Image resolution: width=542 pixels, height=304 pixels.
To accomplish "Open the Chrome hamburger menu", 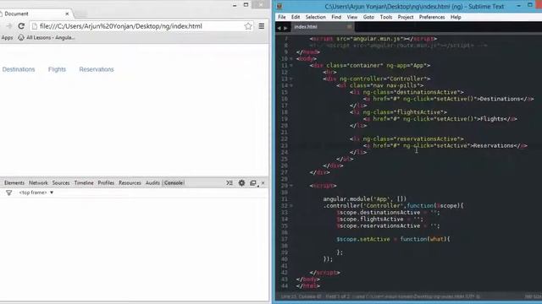I will point(262,26).
